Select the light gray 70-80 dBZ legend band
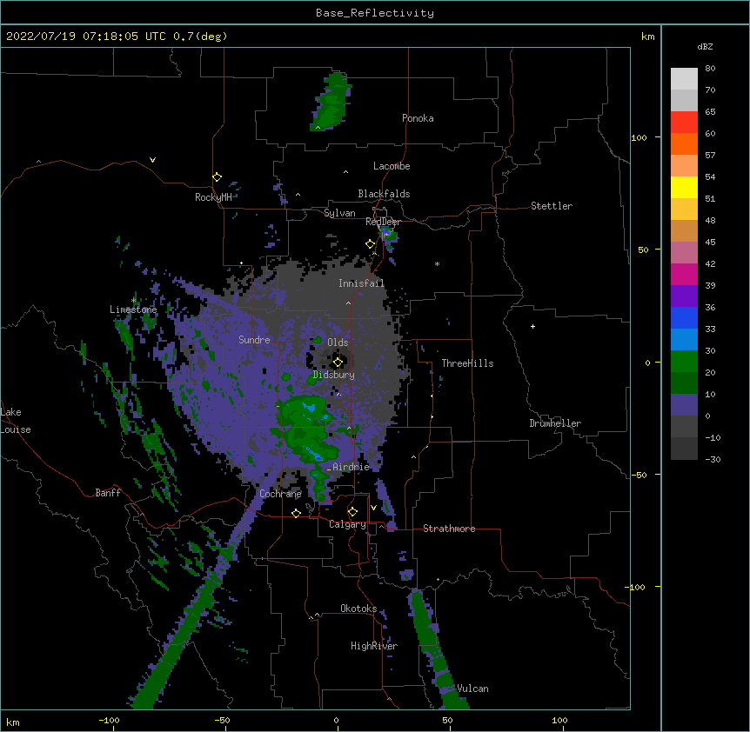Image resolution: width=750 pixels, height=732 pixels. coord(684,78)
